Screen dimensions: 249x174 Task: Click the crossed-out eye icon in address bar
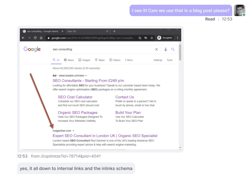[x=146, y=38]
